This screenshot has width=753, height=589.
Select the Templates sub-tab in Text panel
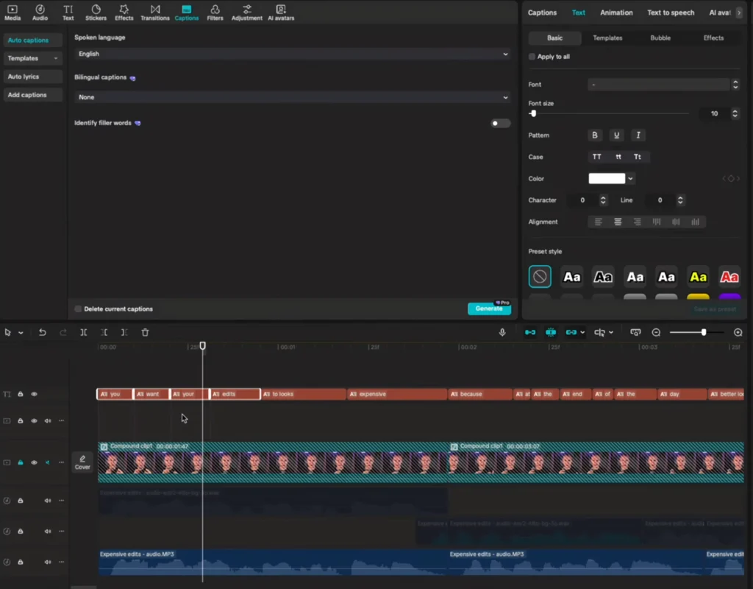point(607,38)
